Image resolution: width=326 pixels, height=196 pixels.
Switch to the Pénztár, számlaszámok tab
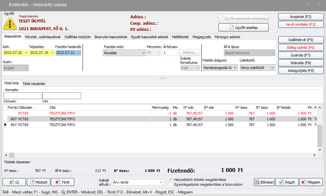pyautogui.click(x=43, y=37)
